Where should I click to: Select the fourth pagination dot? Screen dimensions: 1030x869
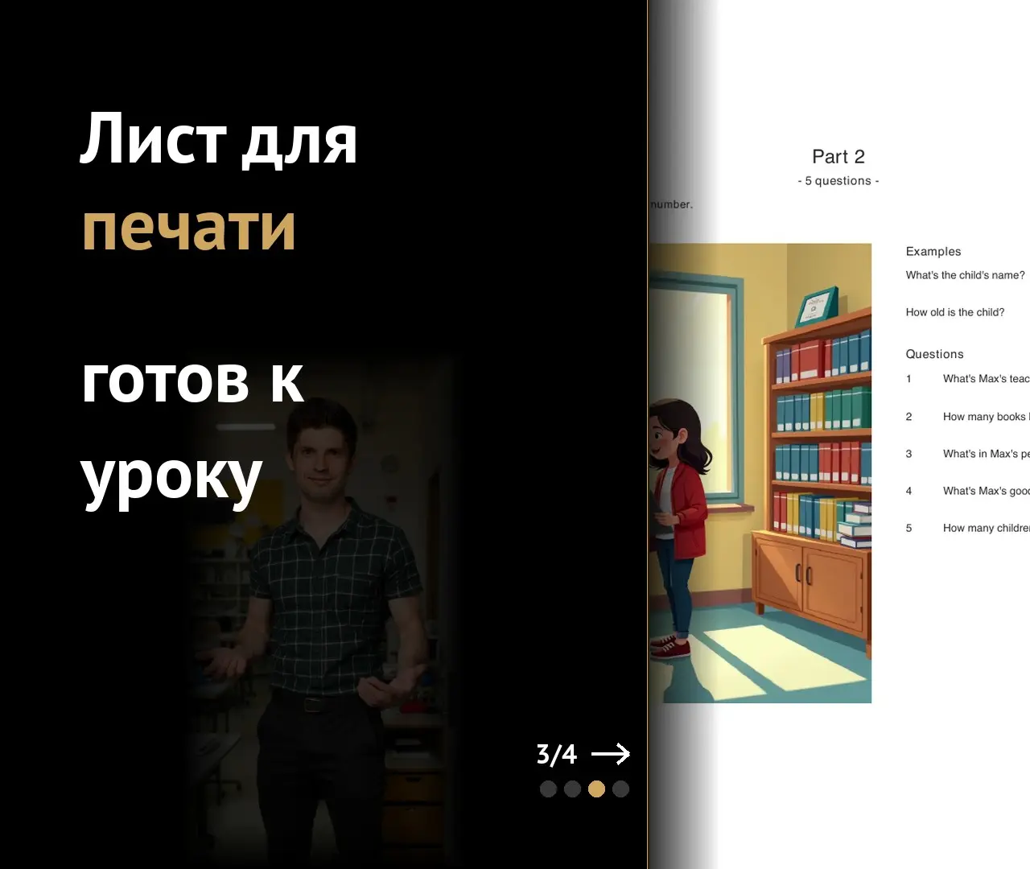620,789
